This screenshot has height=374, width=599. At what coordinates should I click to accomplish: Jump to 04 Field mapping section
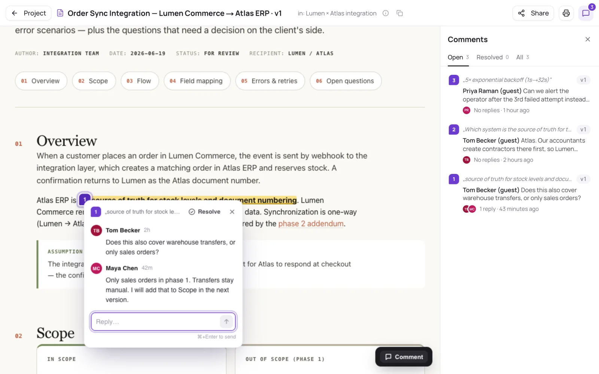pos(197,81)
